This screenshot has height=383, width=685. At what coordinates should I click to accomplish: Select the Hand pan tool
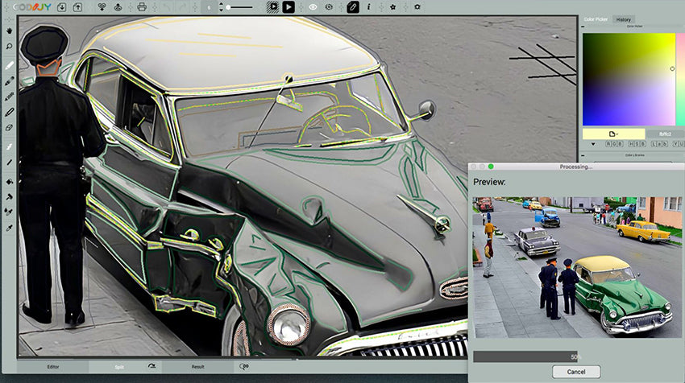[x=9, y=31]
